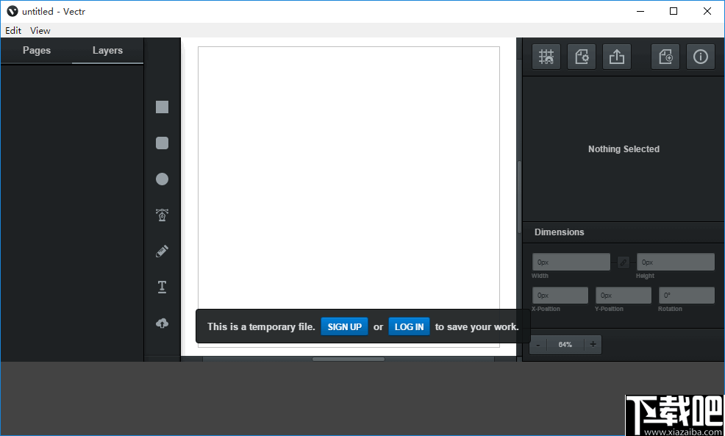Viewport: 725px width, 436px height.
Task: Click the Dimensions section header
Action: (624, 232)
